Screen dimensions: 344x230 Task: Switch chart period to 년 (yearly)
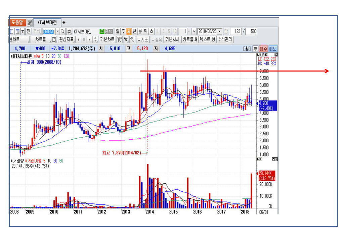(x=134, y=31)
